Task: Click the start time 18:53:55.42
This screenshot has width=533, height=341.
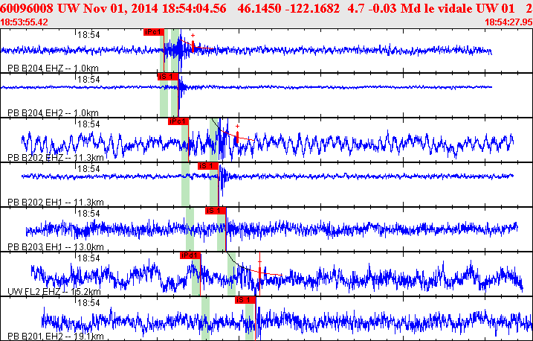Action: point(25,22)
